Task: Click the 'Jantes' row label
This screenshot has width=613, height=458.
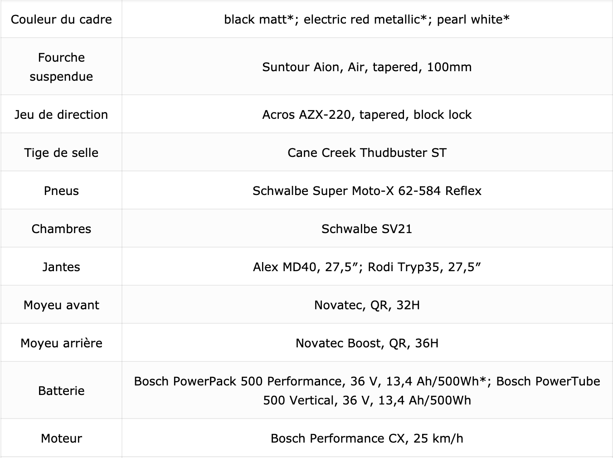Action: pyautogui.click(x=61, y=267)
